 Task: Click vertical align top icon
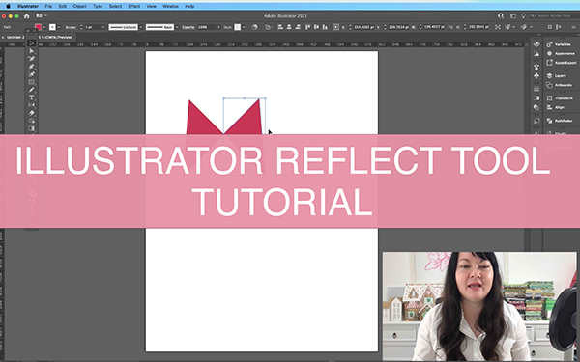pyautogui.click(x=307, y=27)
